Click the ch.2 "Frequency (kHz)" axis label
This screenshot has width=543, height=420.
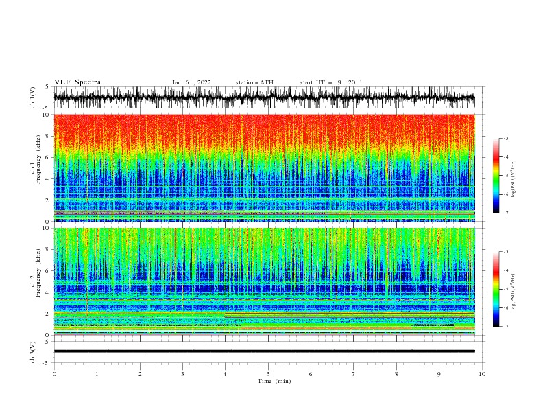pos(38,273)
